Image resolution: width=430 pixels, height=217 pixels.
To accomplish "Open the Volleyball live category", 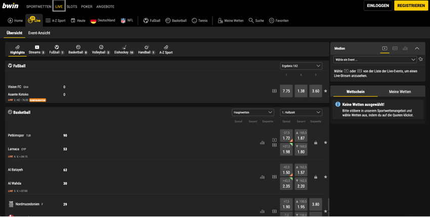I will pyautogui.click(x=101, y=49).
